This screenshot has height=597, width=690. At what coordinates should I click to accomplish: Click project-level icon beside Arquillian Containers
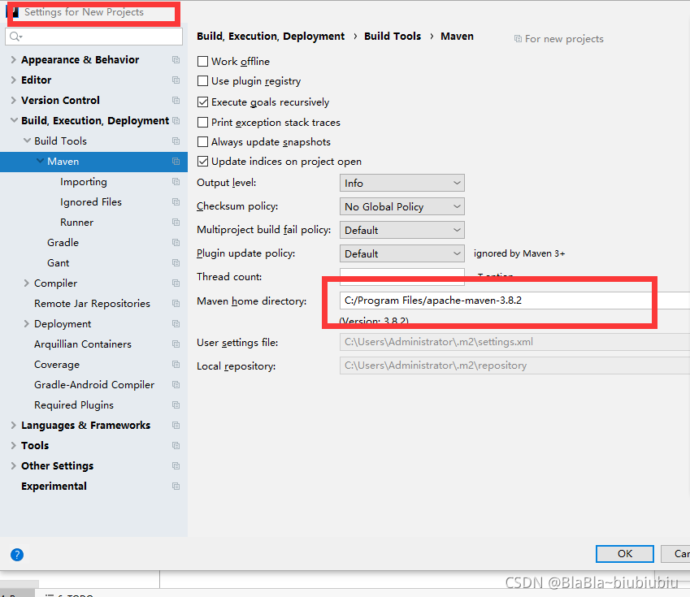[x=176, y=344]
